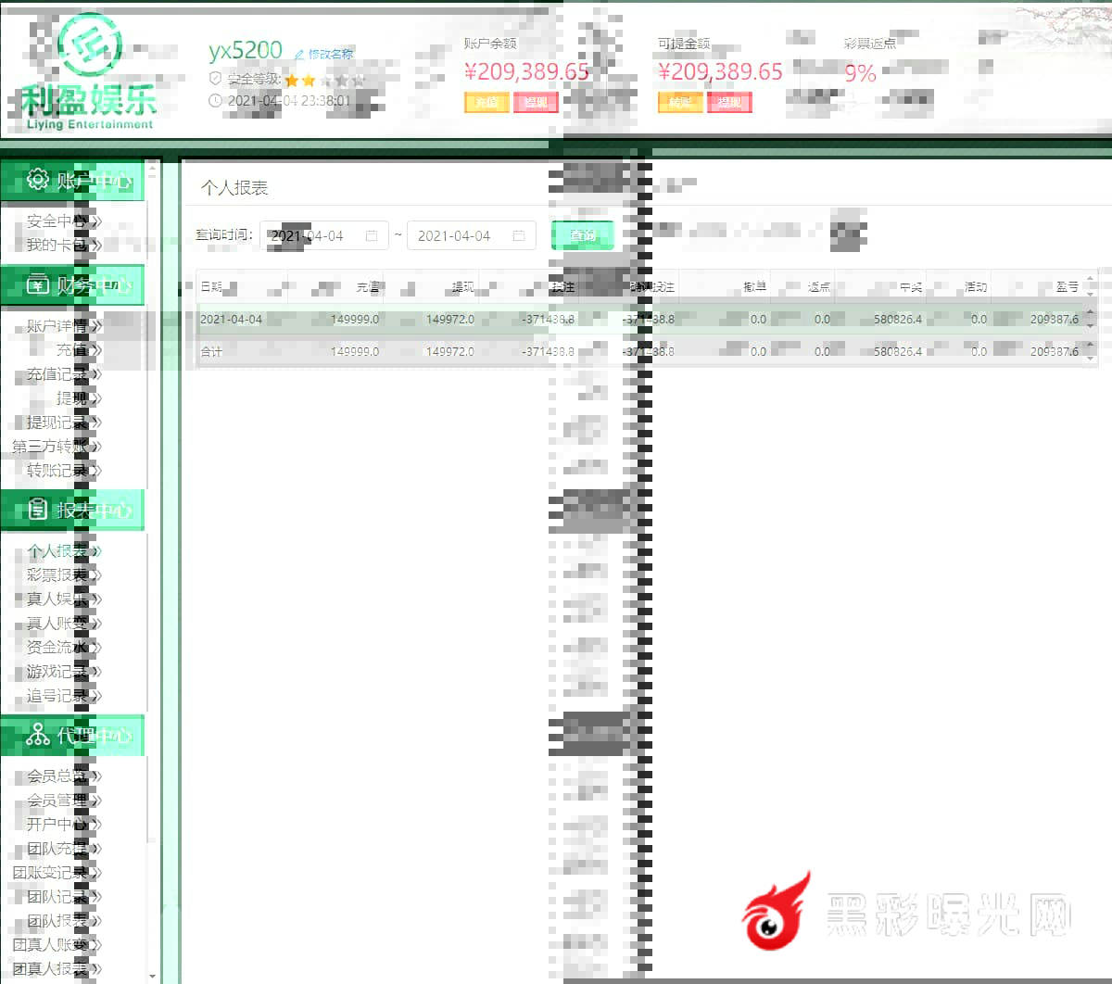Screen dimensions: 1112x984
Task: Click the shield icon beside 安全等级
Action: coord(216,79)
